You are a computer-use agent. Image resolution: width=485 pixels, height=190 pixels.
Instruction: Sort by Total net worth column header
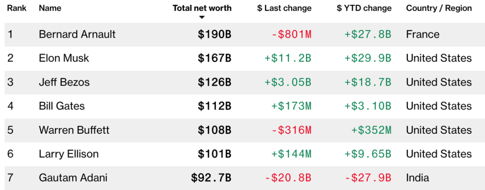[x=202, y=8]
